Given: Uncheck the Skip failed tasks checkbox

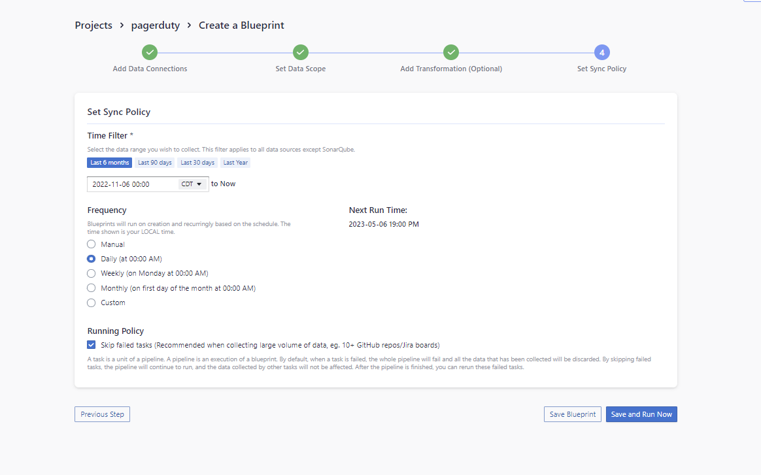Looking at the screenshot, I should click(92, 345).
